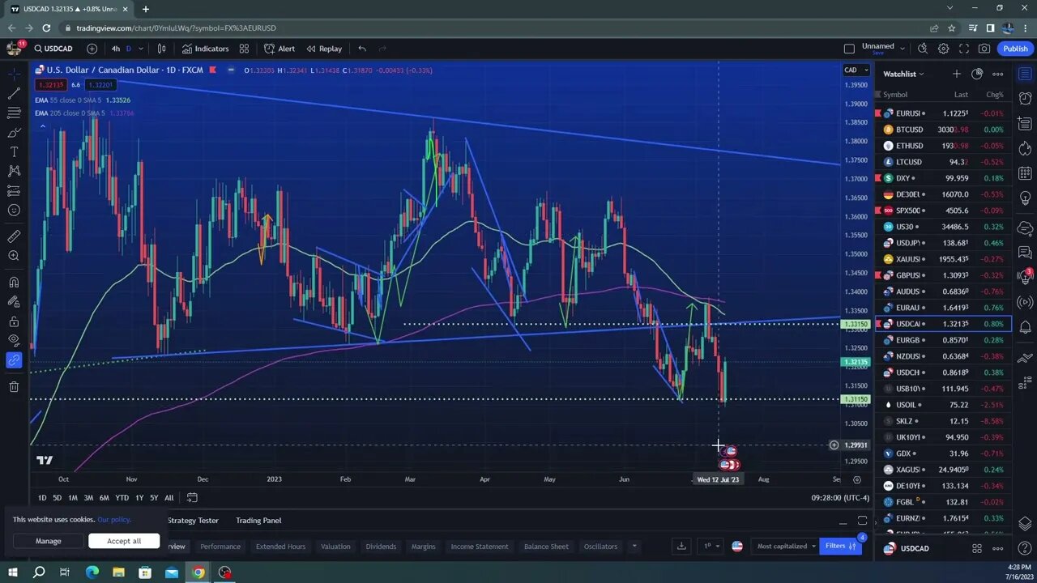1037x583 pixels.
Task: Toggle Magnet mode in drawing toolbar
Action: click(14, 283)
